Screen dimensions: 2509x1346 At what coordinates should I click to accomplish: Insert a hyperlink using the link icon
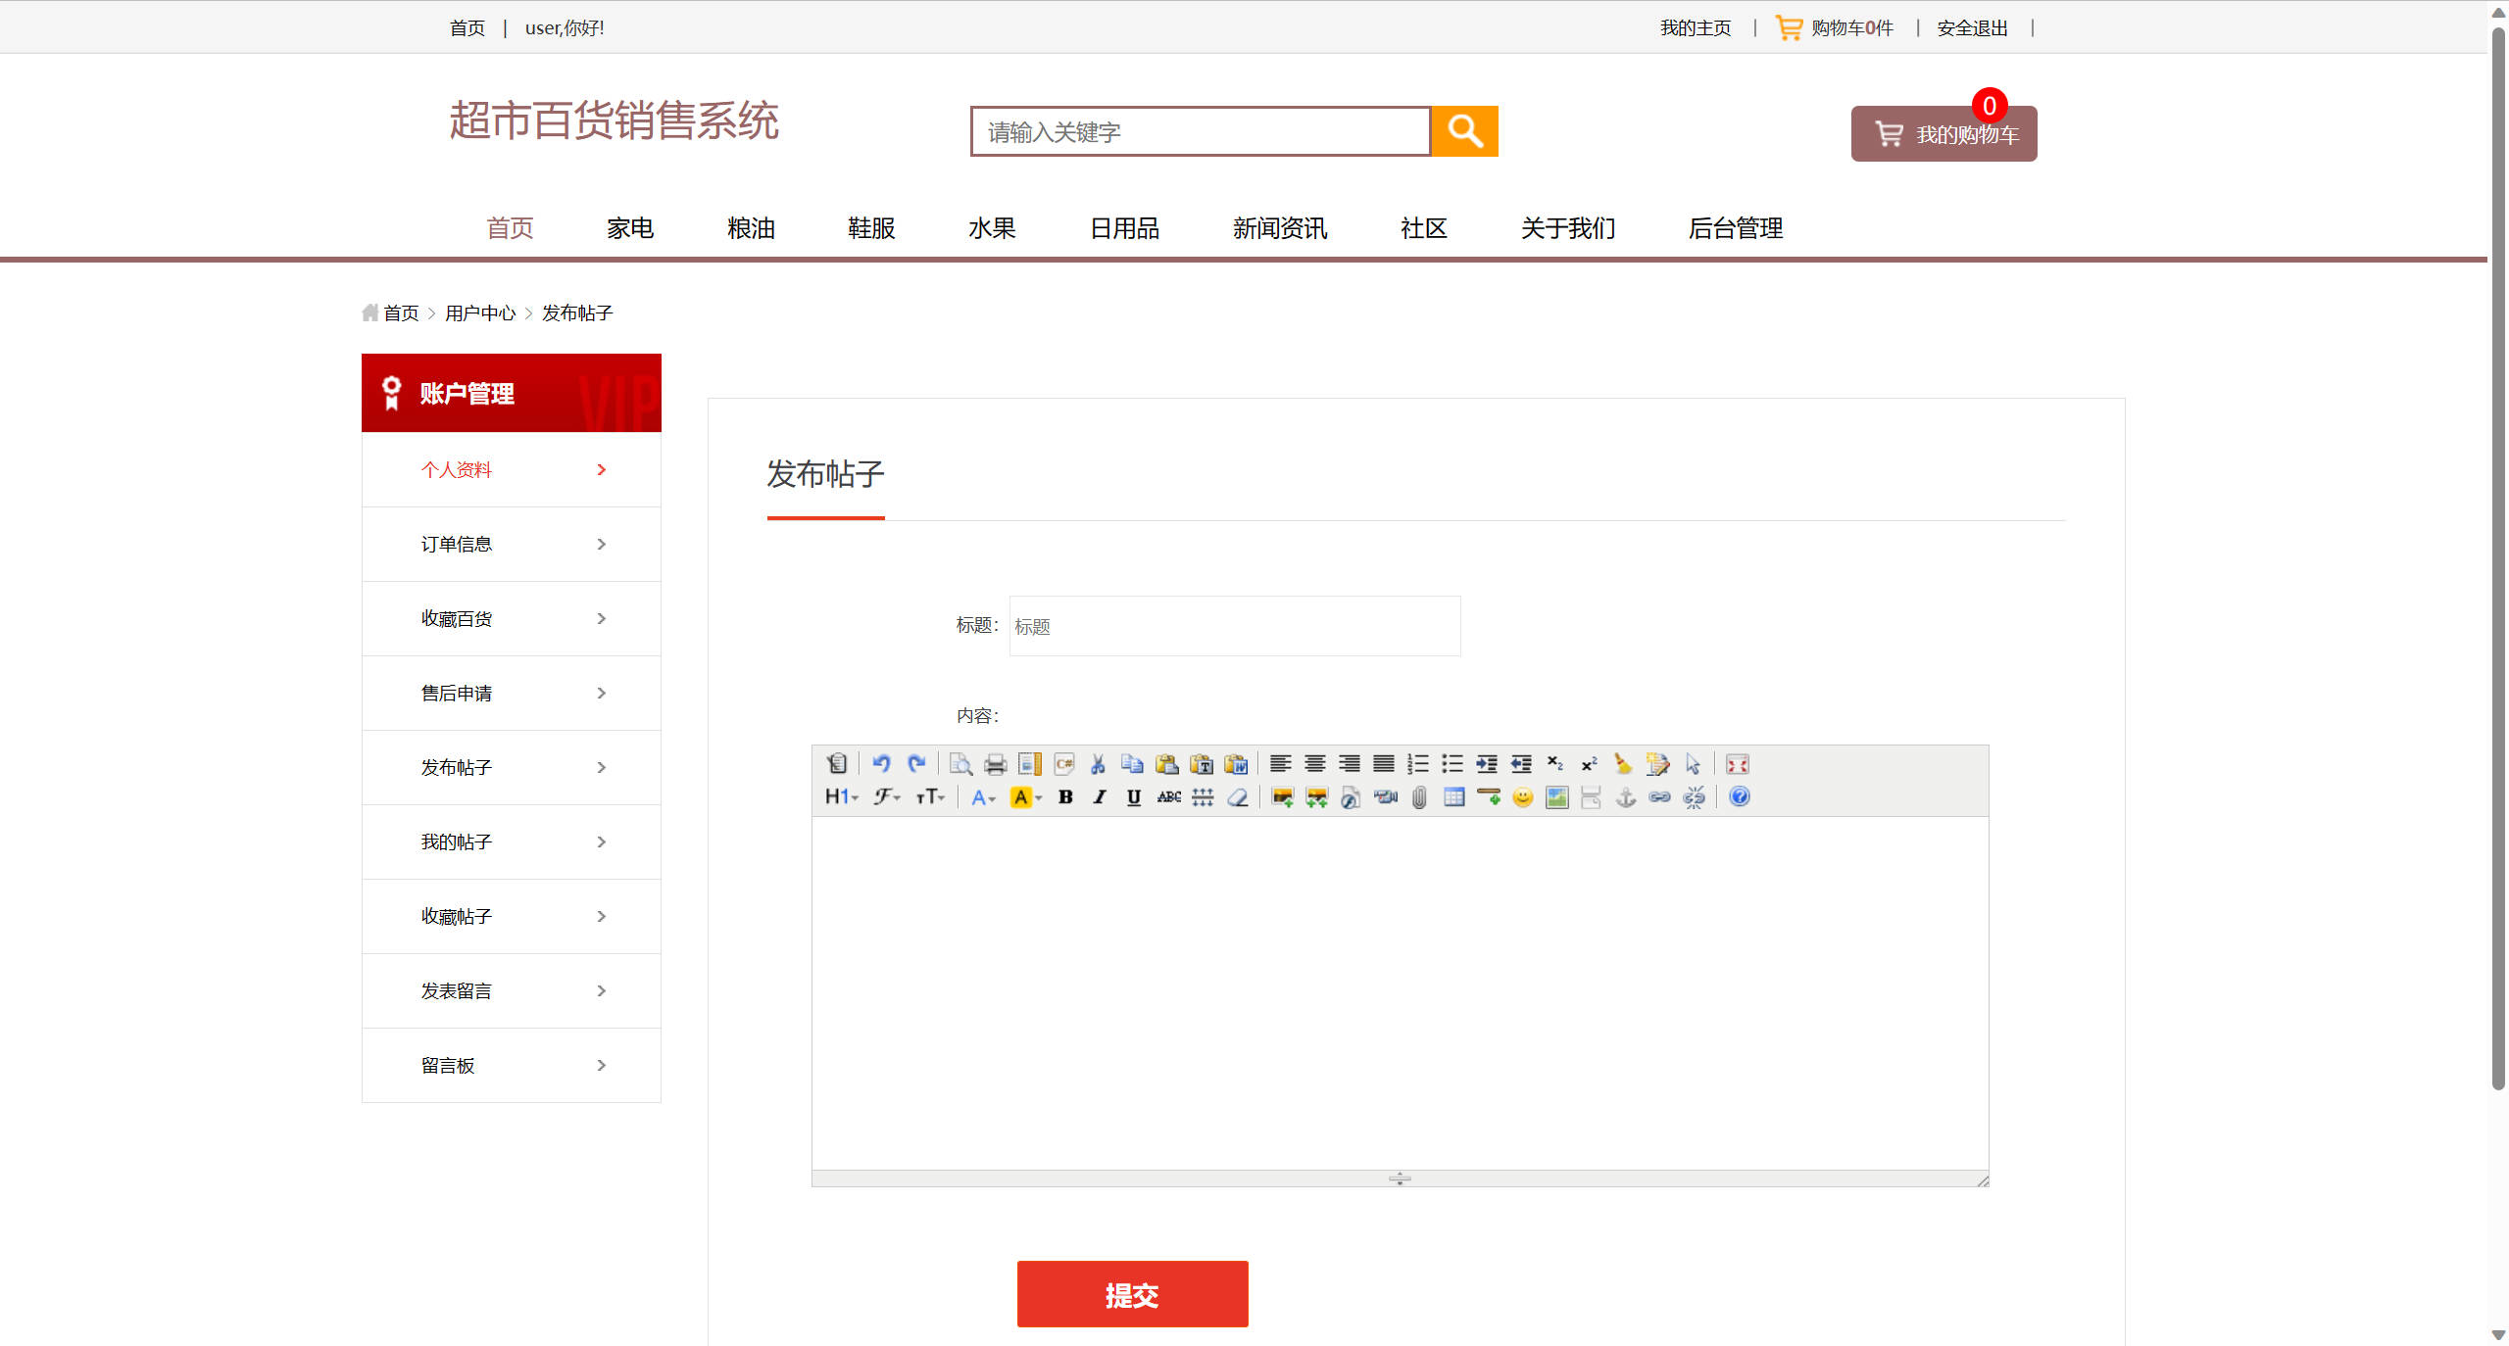point(1659,796)
